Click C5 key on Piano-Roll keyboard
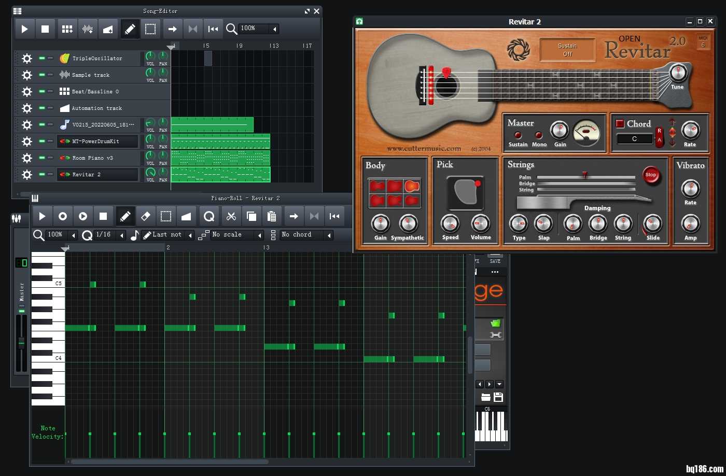This screenshot has height=476, width=726. click(x=48, y=284)
